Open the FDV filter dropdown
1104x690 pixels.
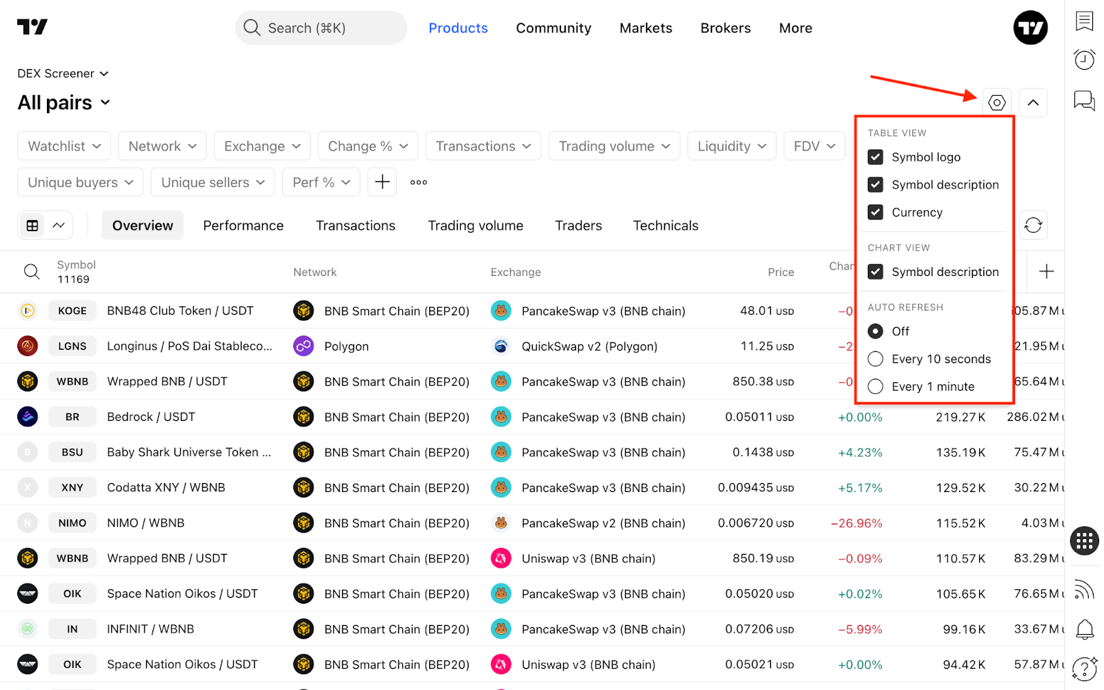[814, 146]
